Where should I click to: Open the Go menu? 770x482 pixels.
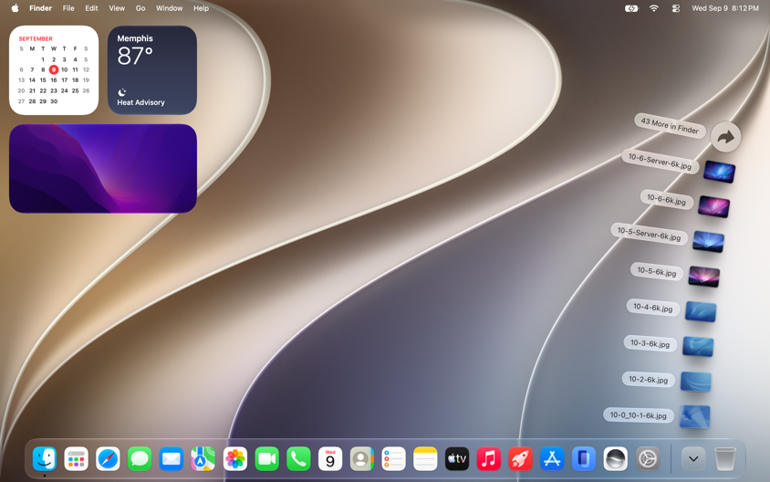point(140,8)
